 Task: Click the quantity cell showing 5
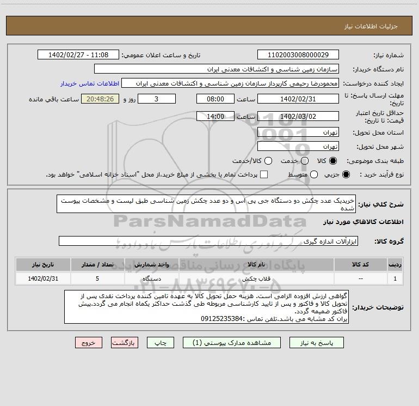(x=97, y=278)
